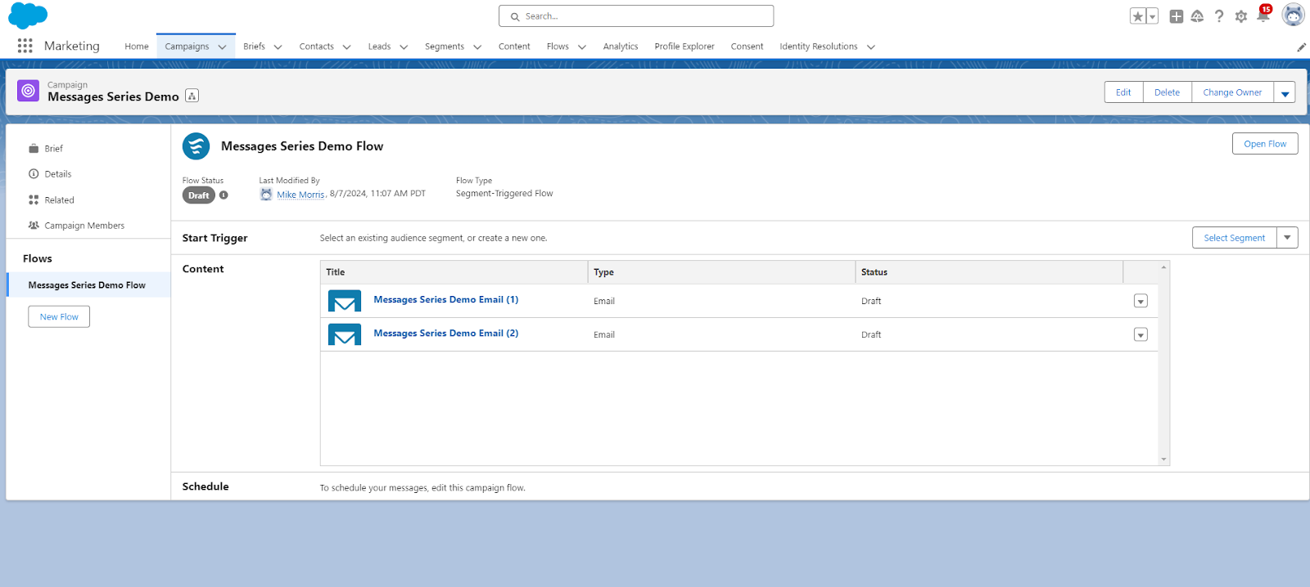Click the Edit button
Viewport: 1310px width, 587px height.
[x=1123, y=92]
